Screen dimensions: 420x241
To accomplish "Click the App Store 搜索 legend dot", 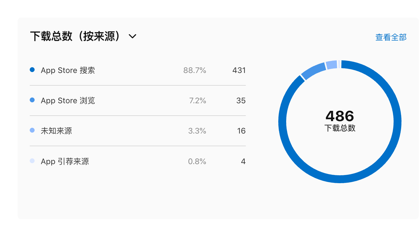I will (32, 70).
